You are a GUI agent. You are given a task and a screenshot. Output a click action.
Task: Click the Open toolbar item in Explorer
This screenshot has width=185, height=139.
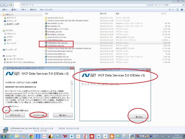(x=14, y=10)
